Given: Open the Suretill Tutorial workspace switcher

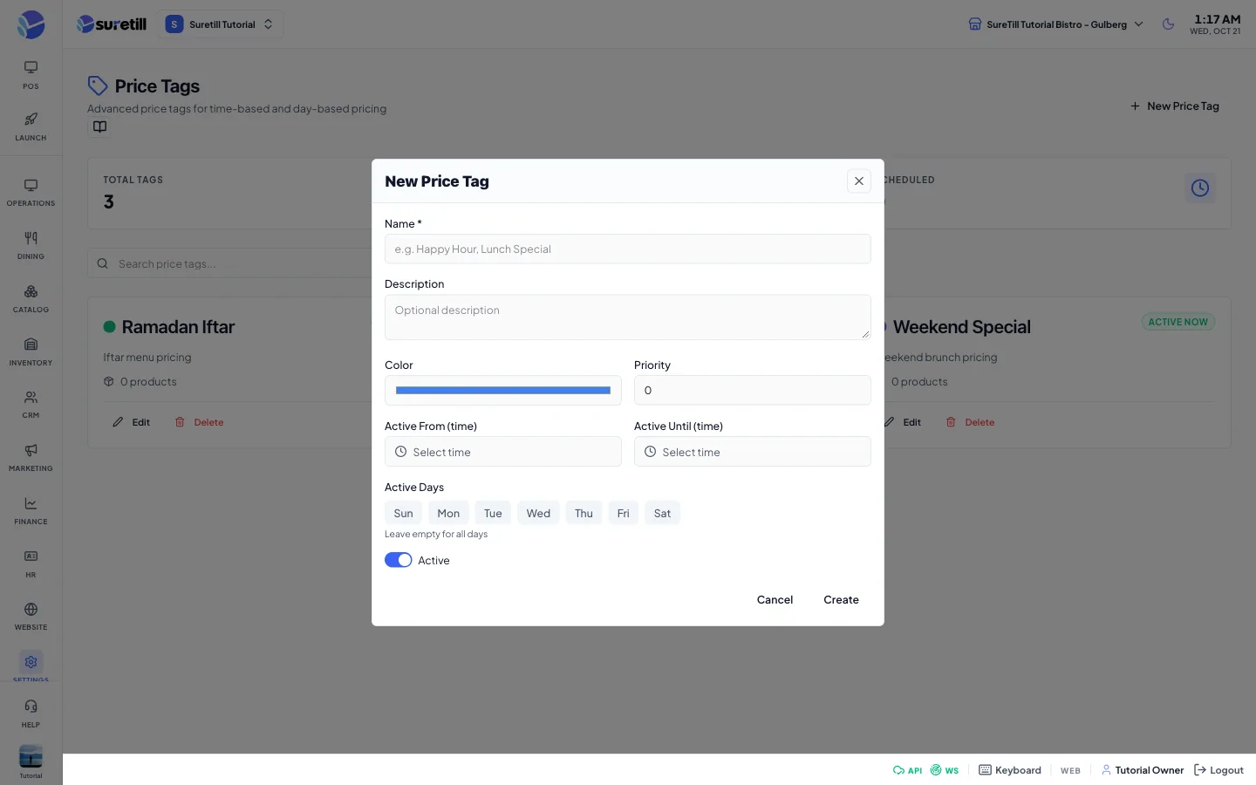Looking at the screenshot, I should 221,24.
